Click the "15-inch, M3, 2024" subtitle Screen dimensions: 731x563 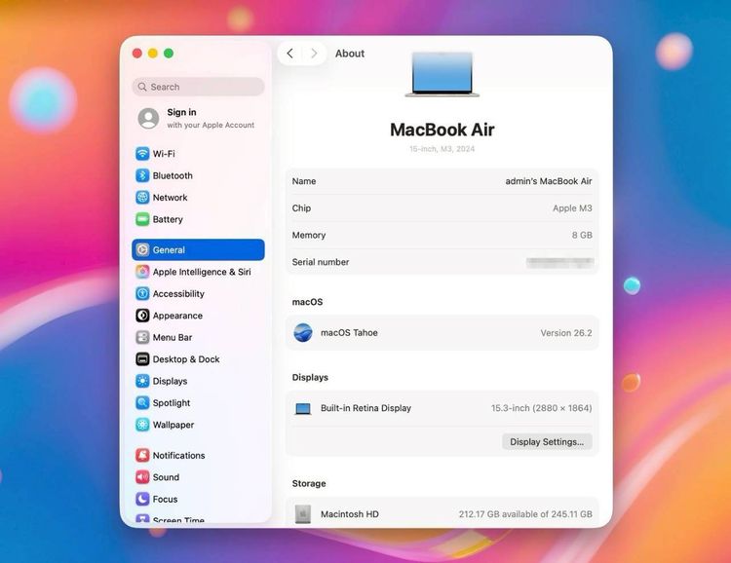tap(442, 149)
